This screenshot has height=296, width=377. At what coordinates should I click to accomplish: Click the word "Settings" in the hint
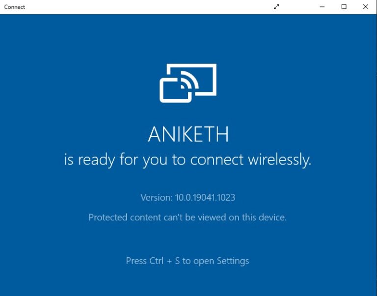click(233, 261)
